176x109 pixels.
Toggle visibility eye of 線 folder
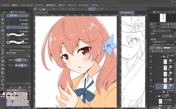[151, 56]
